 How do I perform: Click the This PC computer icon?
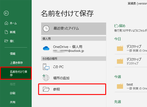pyautogui.click(x=46, y=67)
